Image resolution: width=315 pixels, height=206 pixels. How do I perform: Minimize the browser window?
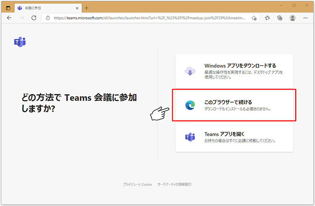(281, 5)
